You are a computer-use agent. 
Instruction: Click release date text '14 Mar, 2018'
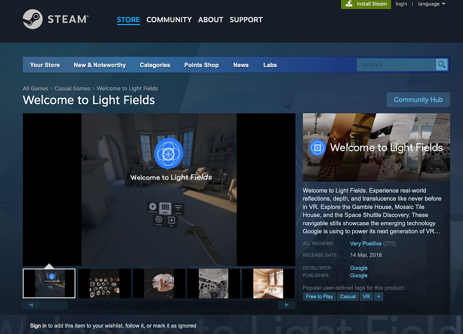click(366, 255)
